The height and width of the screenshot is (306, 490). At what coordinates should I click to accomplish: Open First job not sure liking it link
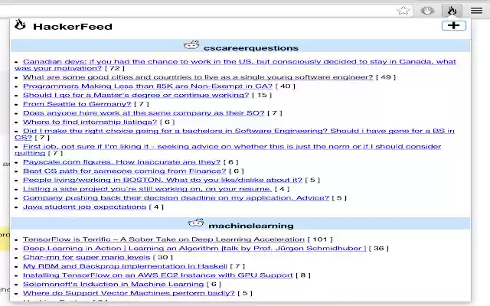coord(228,150)
